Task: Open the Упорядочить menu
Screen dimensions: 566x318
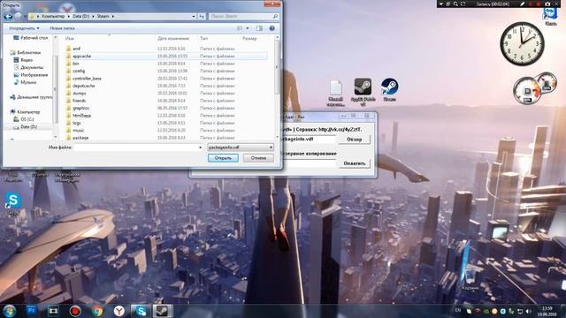Action: point(24,28)
